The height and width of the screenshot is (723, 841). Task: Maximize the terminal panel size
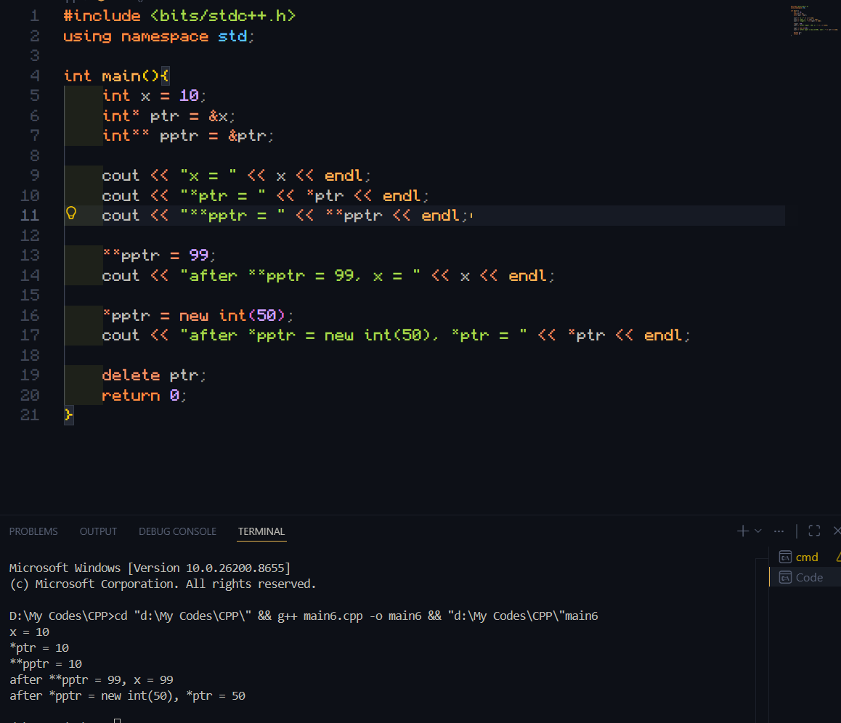pyautogui.click(x=814, y=531)
